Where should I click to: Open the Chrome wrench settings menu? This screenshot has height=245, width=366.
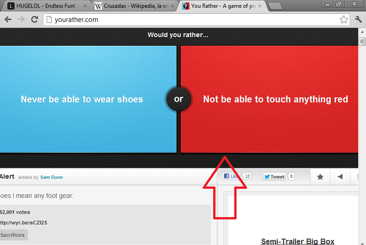358,20
